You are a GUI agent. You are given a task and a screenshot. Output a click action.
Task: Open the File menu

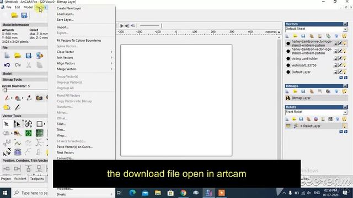pyautogui.click(x=9, y=7)
